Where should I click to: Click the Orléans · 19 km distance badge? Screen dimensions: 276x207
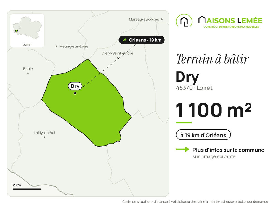(142, 40)
